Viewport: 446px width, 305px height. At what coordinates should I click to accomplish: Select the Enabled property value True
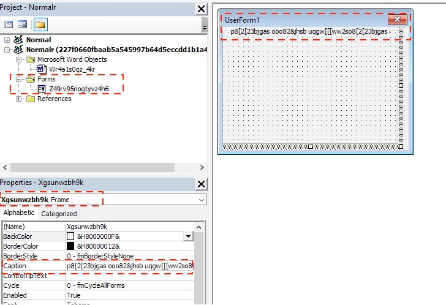(74, 295)
